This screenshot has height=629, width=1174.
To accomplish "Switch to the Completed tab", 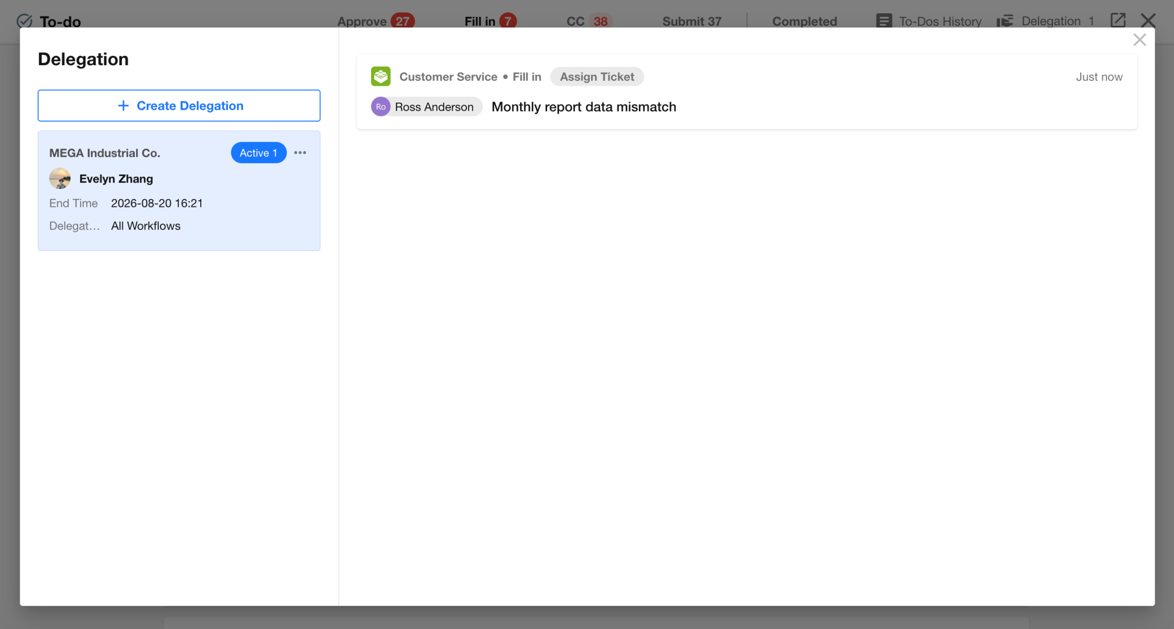I will coord(804,21).
